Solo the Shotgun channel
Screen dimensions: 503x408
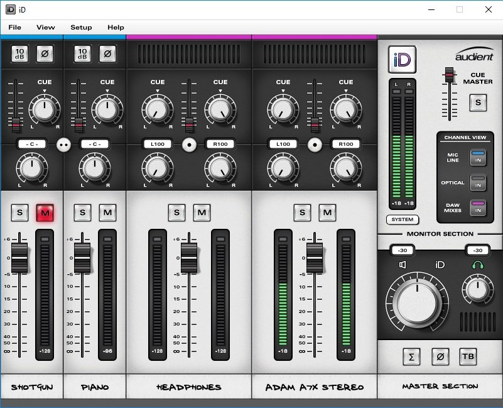coord(19,212)
